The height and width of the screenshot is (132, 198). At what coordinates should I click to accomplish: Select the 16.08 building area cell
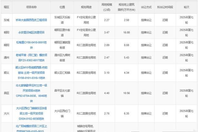[x=127, y=33]
